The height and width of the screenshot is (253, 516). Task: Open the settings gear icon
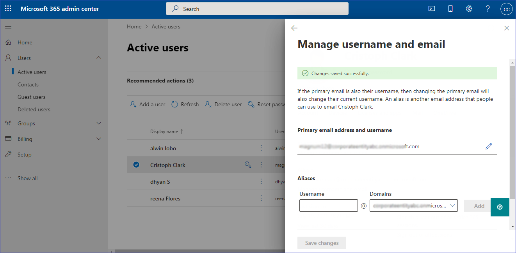pos(469,9)
